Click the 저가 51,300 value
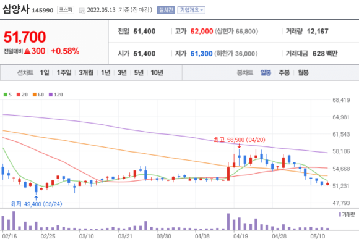 click(x=202, y=54)
